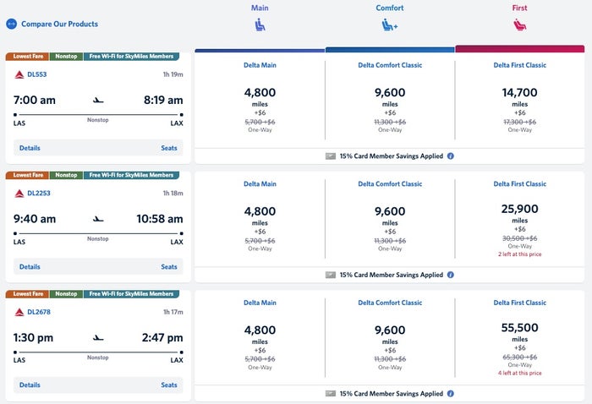Click the savings info icon under DL2678
The image size is (592, 404).
coord(451,394)
